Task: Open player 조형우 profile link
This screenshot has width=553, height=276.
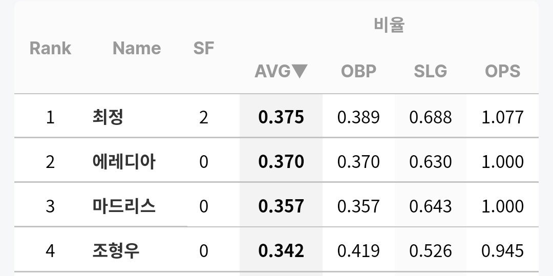Action: click(116, 250)
